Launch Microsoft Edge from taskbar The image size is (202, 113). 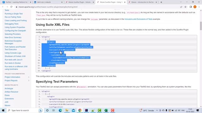click(60, 110)
